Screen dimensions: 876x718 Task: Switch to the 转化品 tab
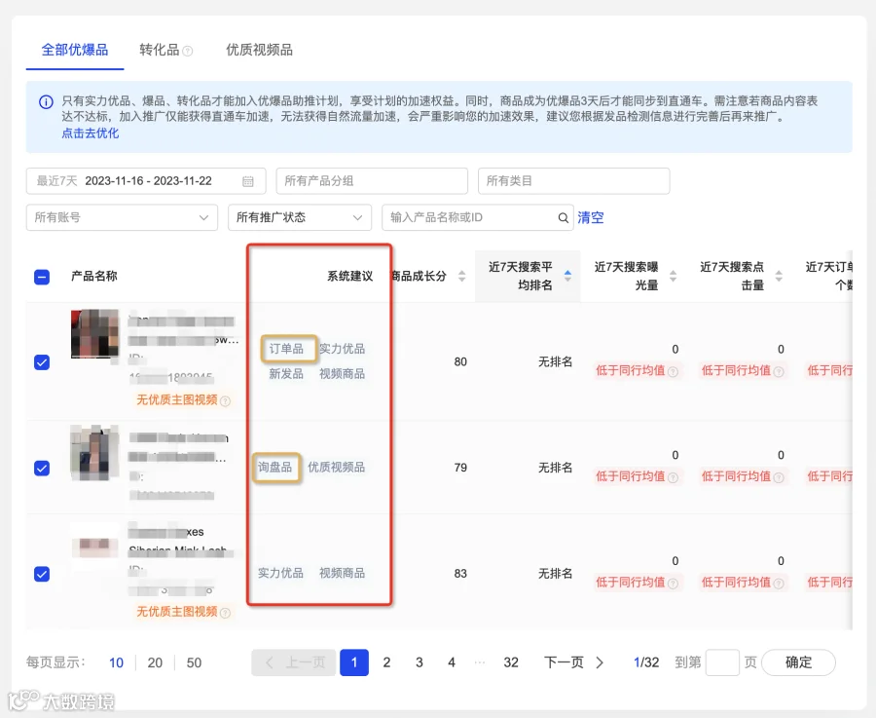tap(160, 50)
